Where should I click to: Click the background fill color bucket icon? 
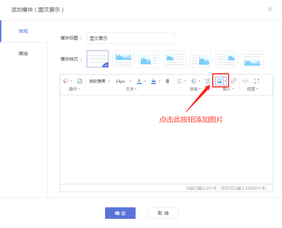(153, 81)
